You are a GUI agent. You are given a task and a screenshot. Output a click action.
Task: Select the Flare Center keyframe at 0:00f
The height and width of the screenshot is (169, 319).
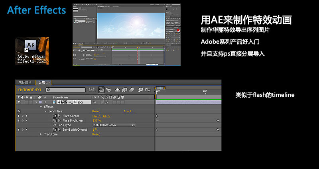[156, 116]
